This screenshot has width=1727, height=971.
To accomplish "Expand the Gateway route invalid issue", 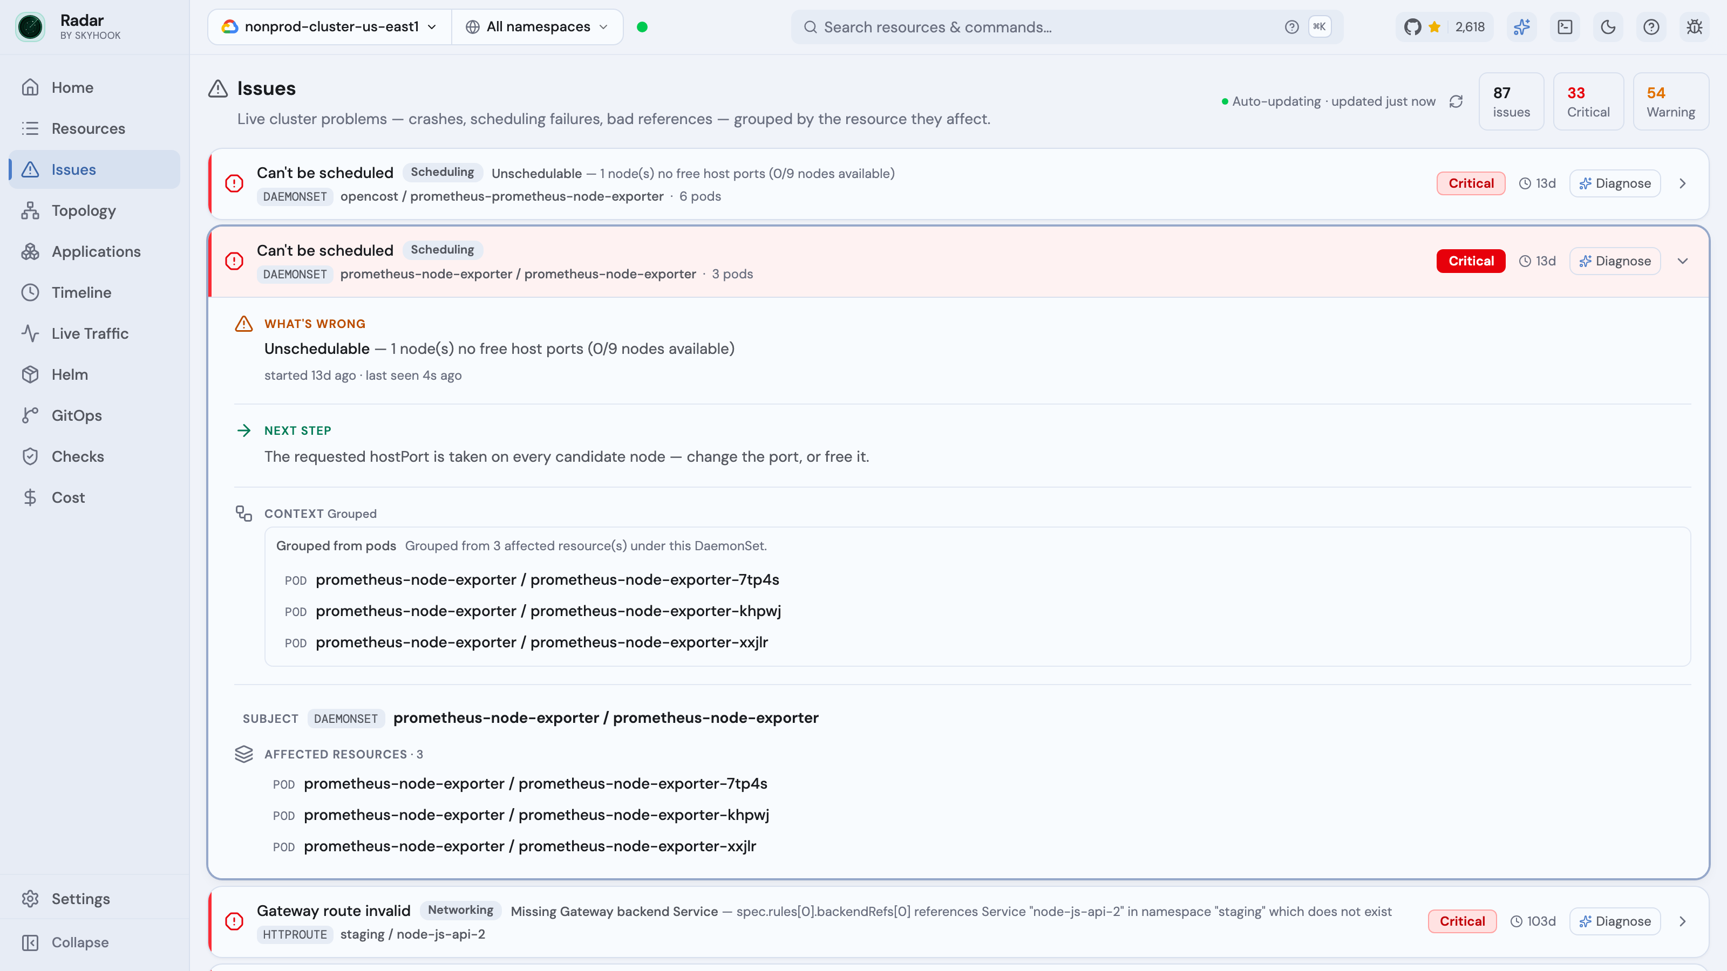I will point(1682,921).
